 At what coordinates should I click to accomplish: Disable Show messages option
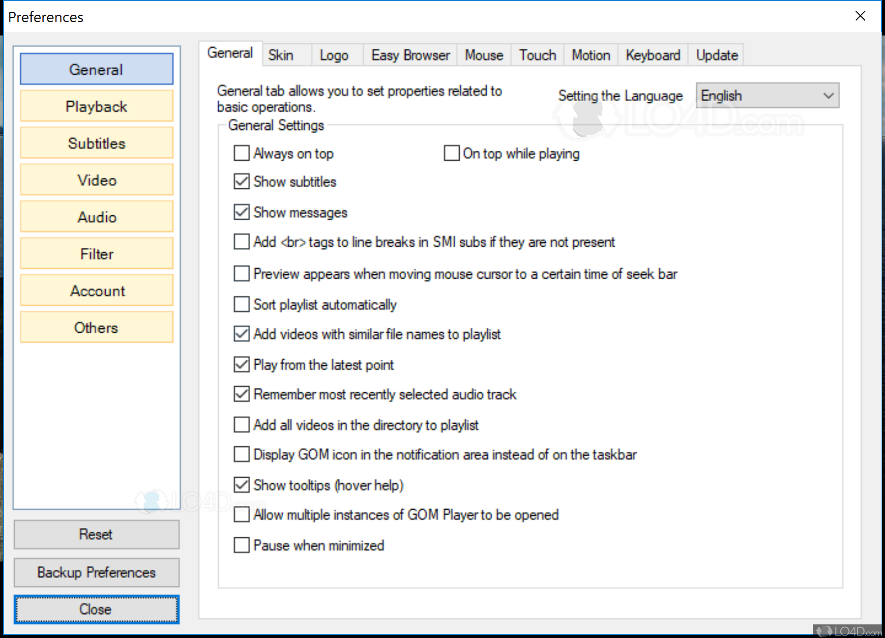click(x=241, y=212)
